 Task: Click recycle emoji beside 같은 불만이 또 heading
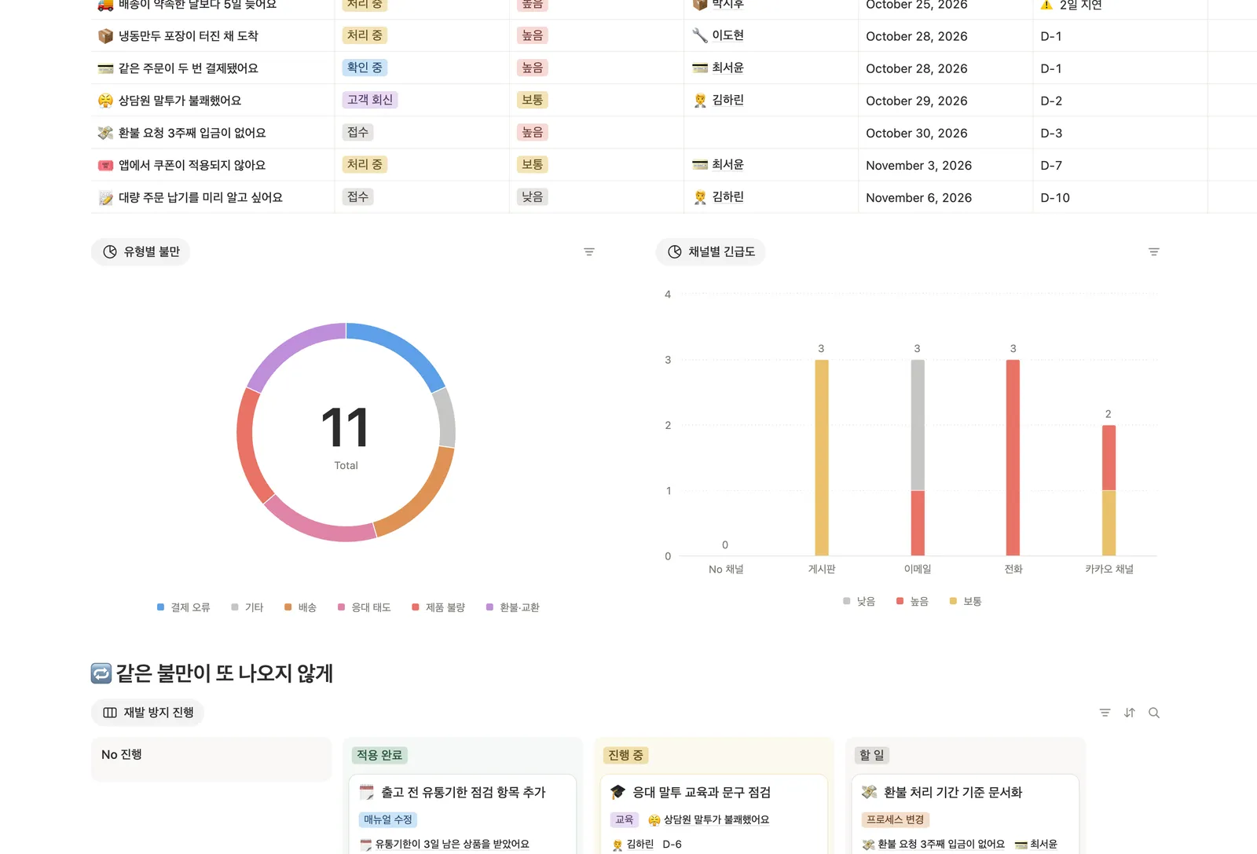pyautogui.click(x=101, y=673)
